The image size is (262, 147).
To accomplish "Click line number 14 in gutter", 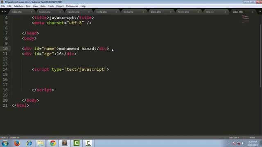I will [x=5, y=69].
